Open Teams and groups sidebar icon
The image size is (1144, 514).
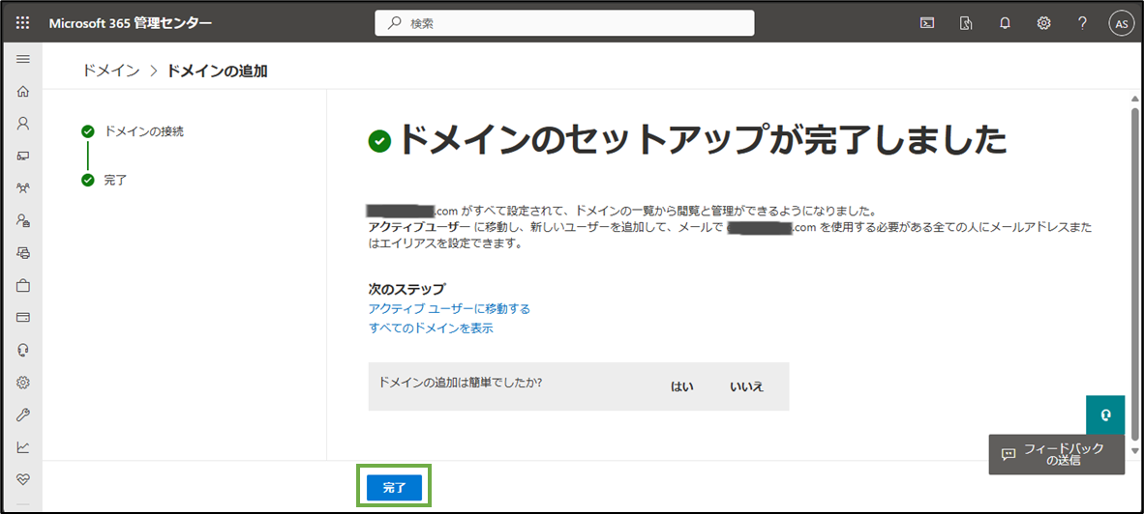click(22, 187)
